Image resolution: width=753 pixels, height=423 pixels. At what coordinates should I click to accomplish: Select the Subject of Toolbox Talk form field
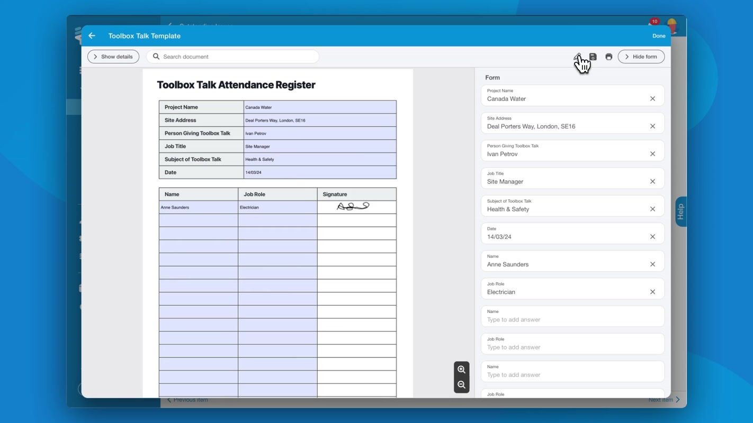pyautogui.click(x=567, y=209)
